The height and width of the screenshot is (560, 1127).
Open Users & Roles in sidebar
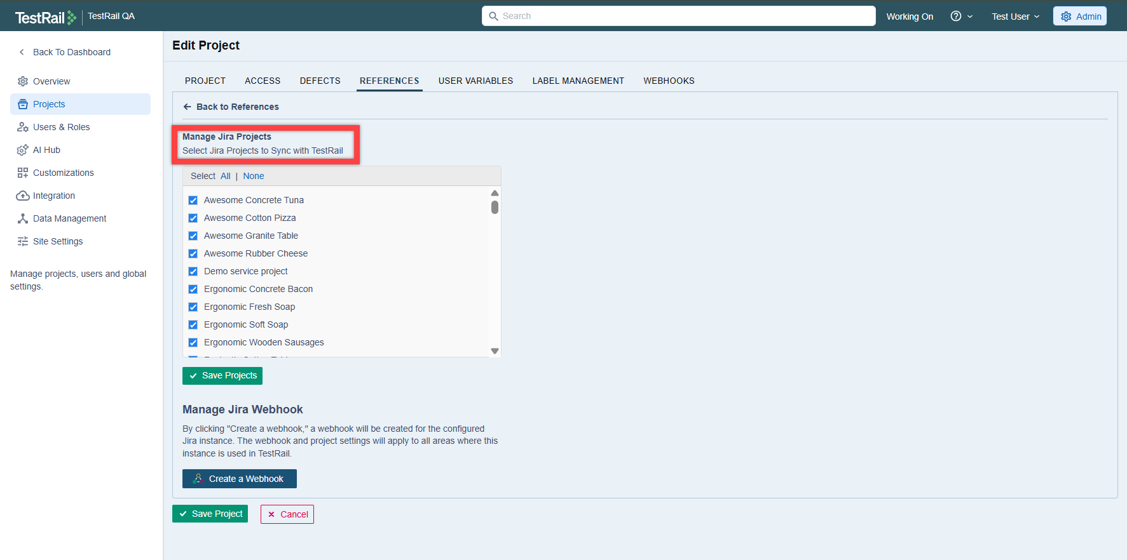click(80, 127)
